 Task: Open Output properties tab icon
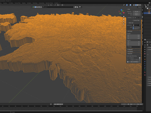point(145,47)
